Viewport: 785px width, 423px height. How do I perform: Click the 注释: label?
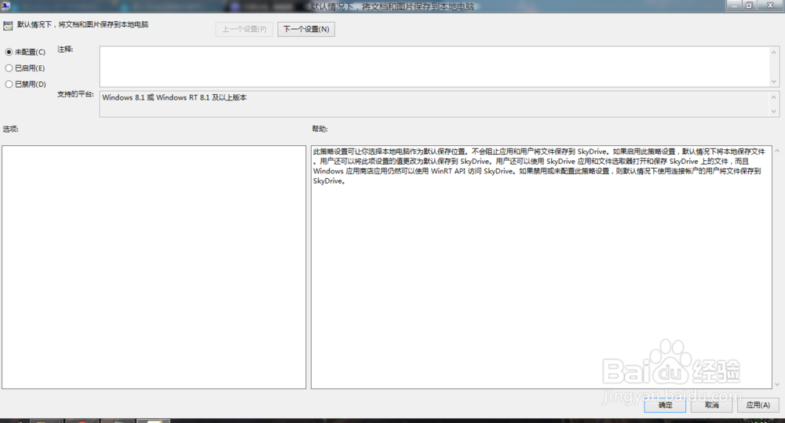click(65, 49)
